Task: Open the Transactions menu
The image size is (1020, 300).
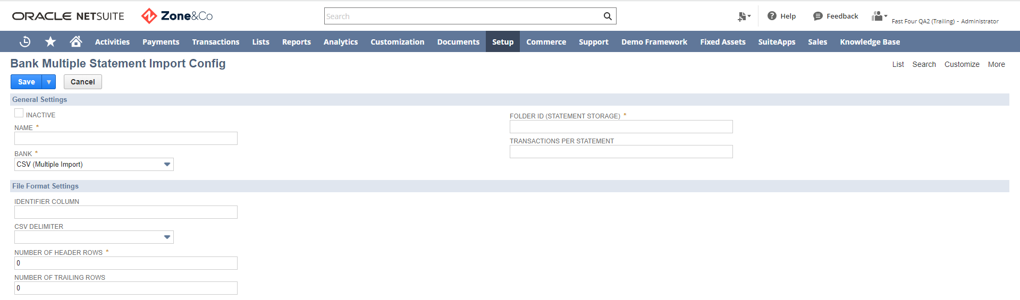Action: point(216,41)
